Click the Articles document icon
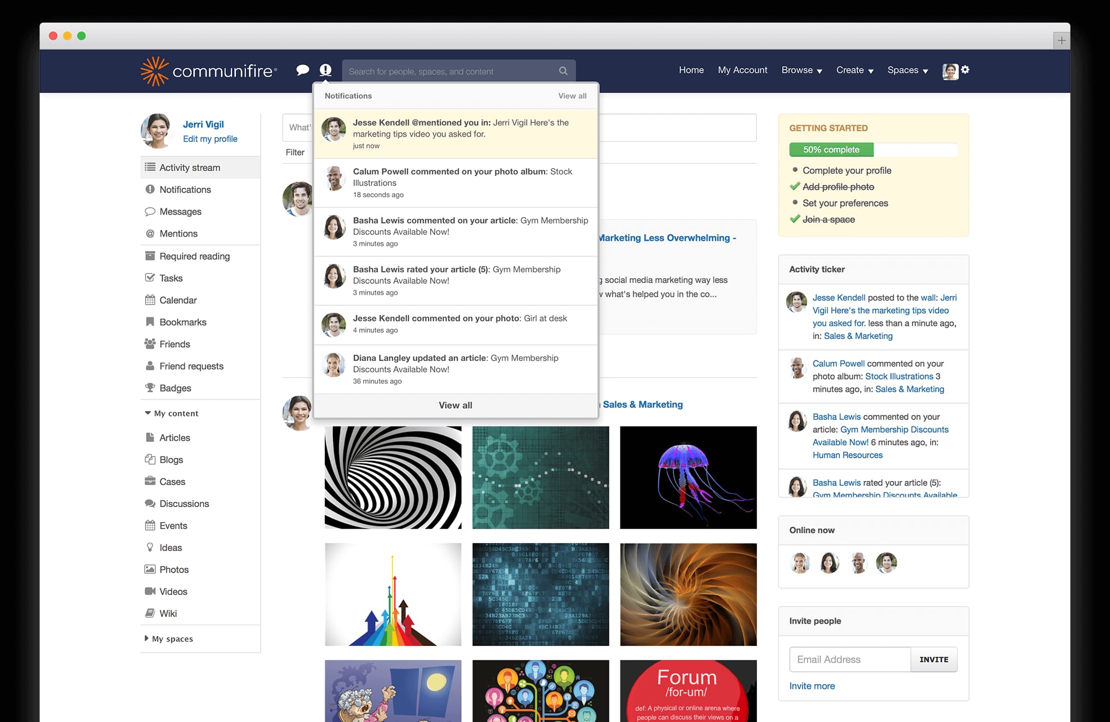This screenshot has height=722, width=1110. pyautogui.click(x=150, y=437)
